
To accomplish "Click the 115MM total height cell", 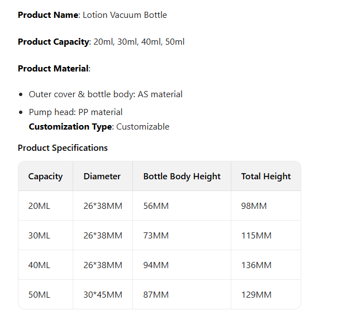I will coord(256,236).
